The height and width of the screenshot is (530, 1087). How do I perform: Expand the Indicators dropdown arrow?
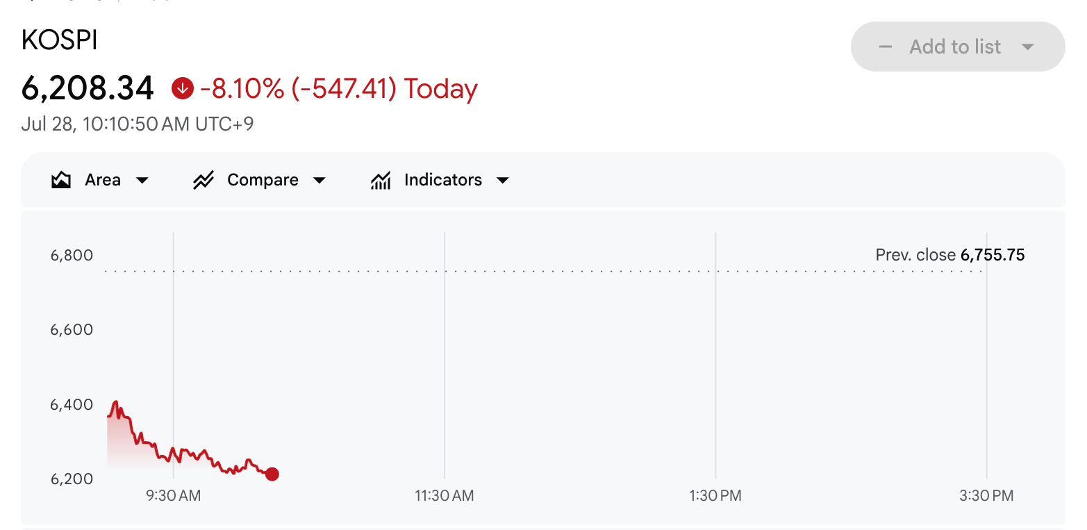503,181
